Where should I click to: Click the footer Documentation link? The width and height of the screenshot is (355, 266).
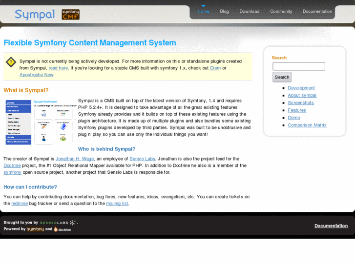331,226
